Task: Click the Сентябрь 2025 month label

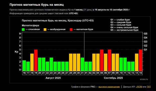Action: (113, 78)
